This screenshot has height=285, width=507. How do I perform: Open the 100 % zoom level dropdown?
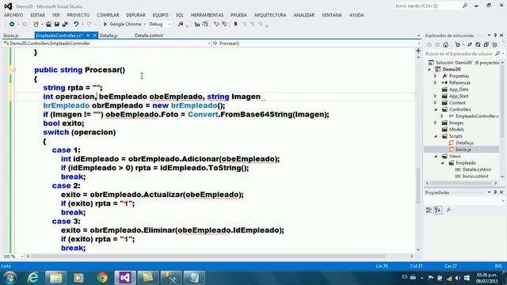coord(22,256)
